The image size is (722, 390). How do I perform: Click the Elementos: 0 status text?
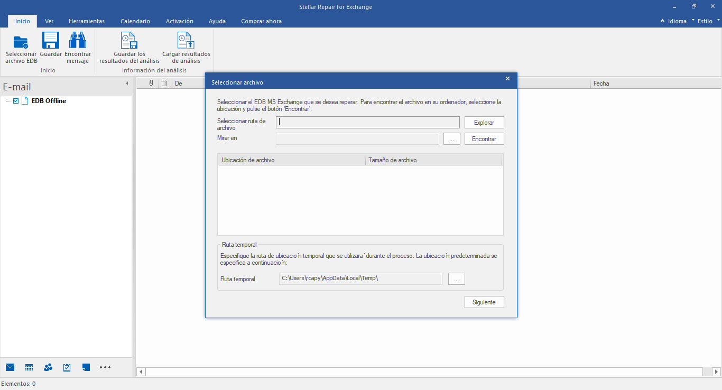[18, 384]
